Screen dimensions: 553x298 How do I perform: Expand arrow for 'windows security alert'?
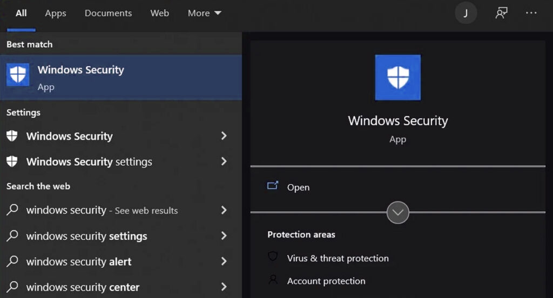pyautogui.click(x=224, y=261)
